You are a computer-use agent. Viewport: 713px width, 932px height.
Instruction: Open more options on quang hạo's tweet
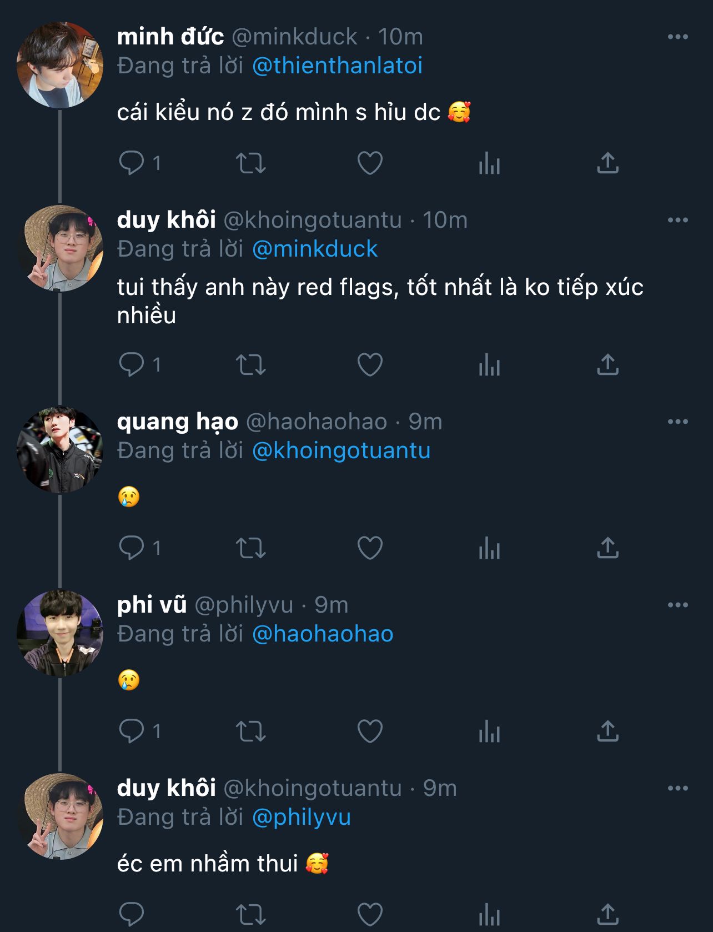click(677, 422)
